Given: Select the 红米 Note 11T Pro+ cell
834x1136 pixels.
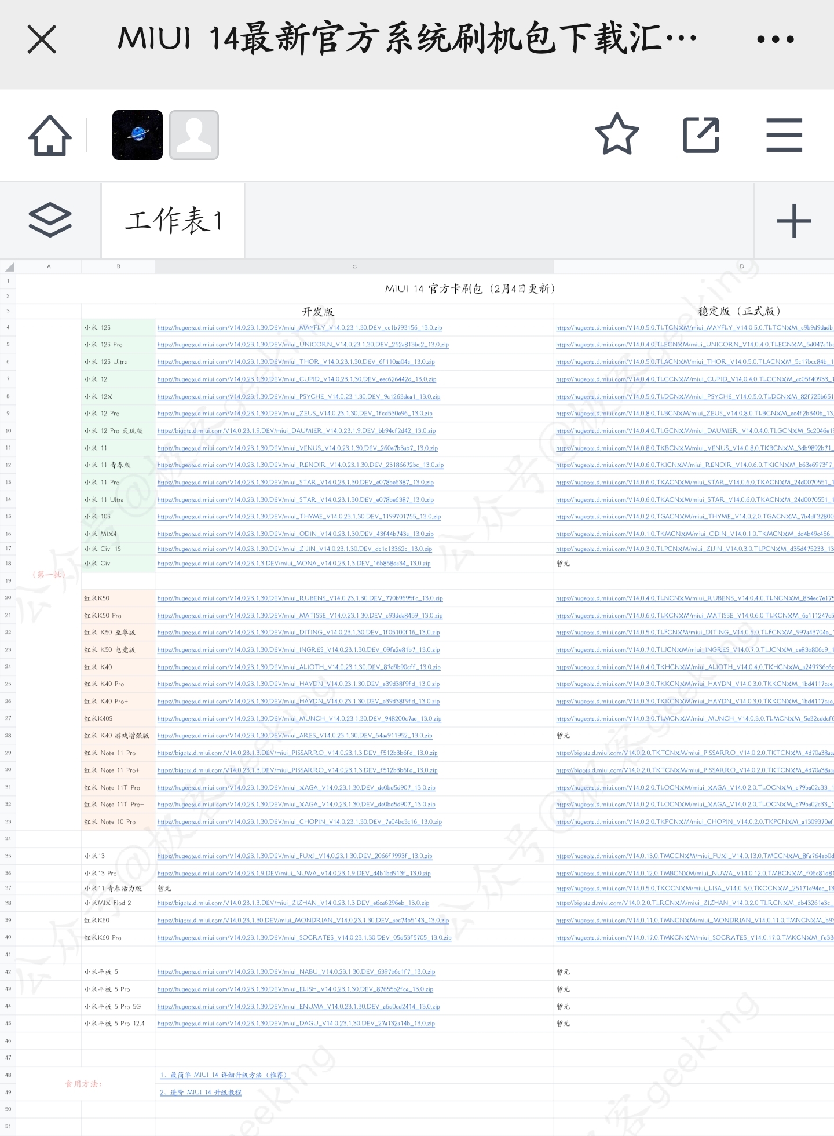Looking at the screenshot, I should 118,805.
